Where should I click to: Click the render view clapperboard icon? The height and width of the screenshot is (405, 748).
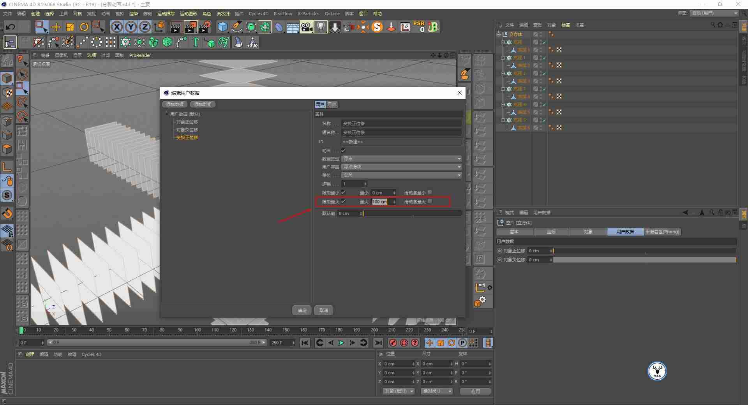pyautogui.click(x=176, y=27)
